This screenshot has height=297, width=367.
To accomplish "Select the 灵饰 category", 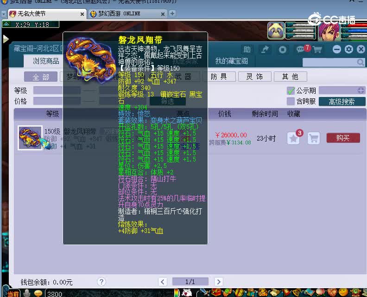I will click(255, 77).
